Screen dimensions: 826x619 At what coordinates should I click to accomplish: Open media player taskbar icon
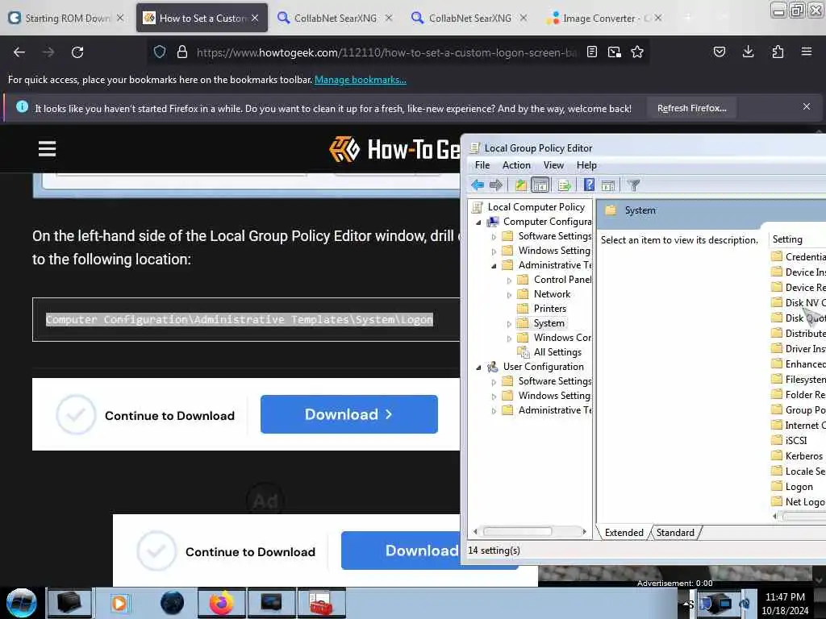point(119,603)
